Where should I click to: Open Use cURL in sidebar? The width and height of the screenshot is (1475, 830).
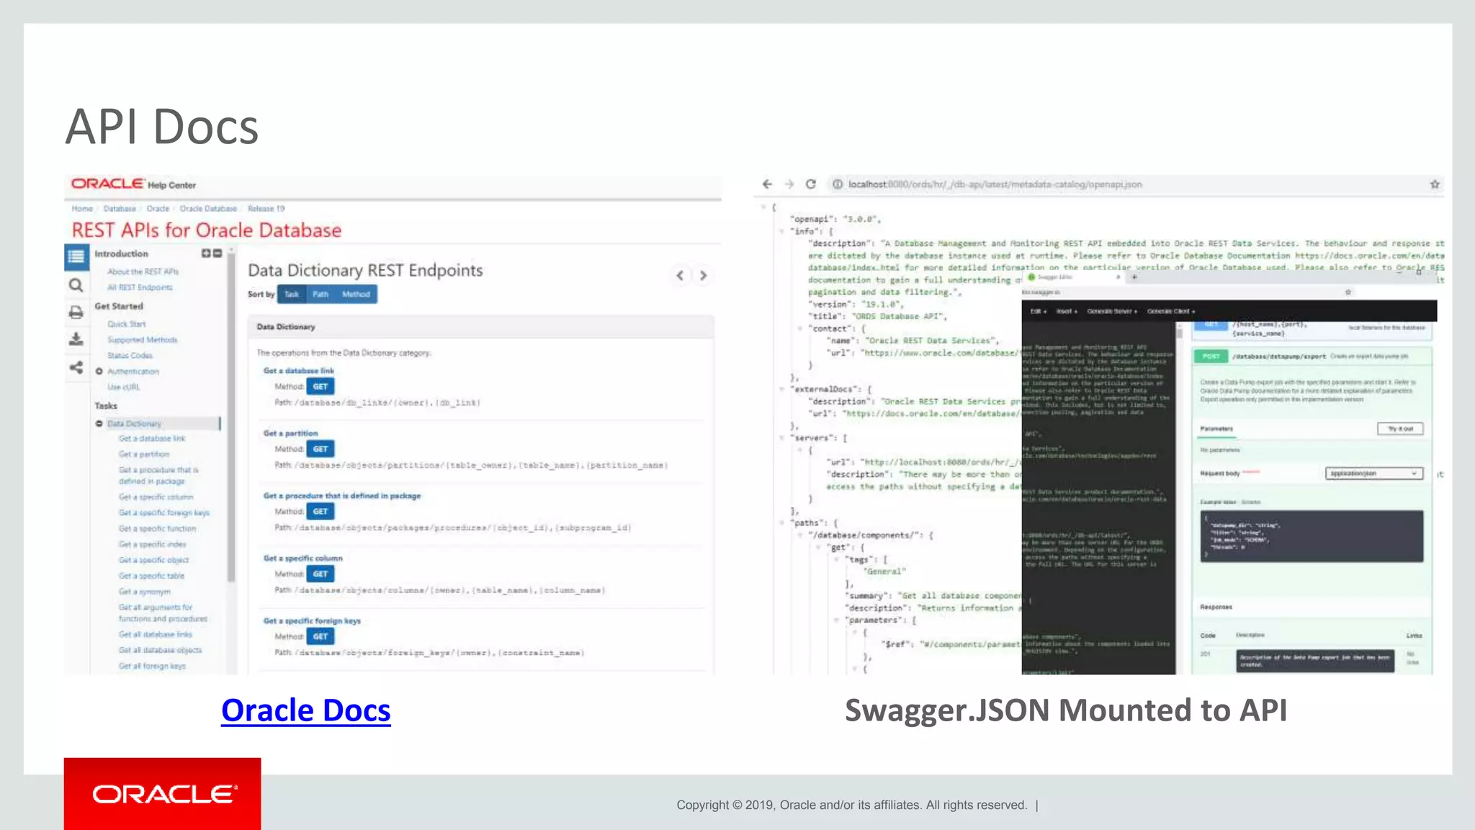click(x=123, y=387)
